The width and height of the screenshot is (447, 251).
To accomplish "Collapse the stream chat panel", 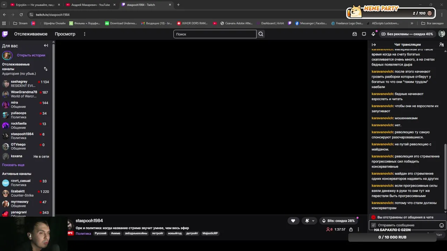I will (374, 45).
